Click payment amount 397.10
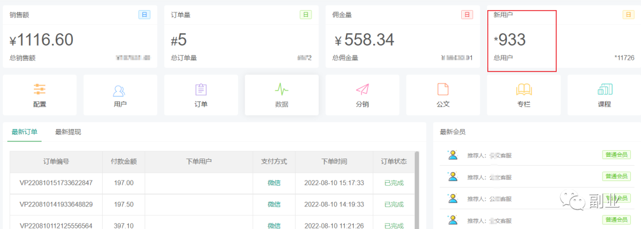The image size is (641, 229). (x=124, y=225)
